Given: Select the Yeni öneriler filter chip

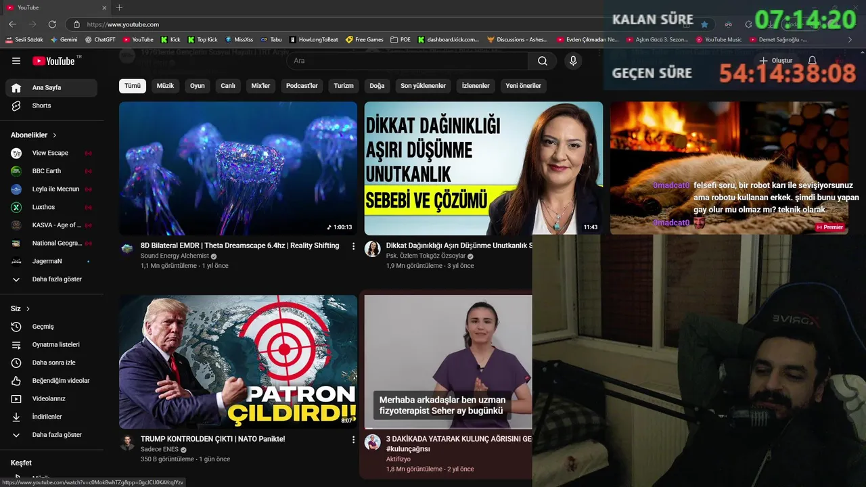Looking at the screenshot, I should pyautogui.click(x=524, y=86).
